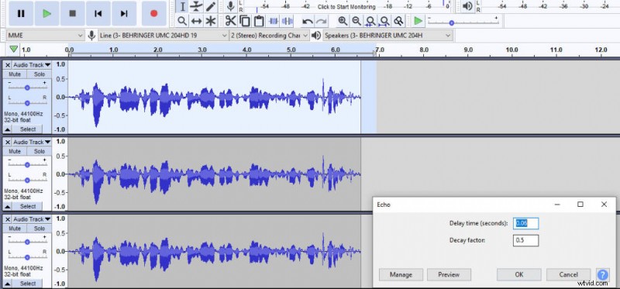Select the Envelope tool

[x=196, y=6]
